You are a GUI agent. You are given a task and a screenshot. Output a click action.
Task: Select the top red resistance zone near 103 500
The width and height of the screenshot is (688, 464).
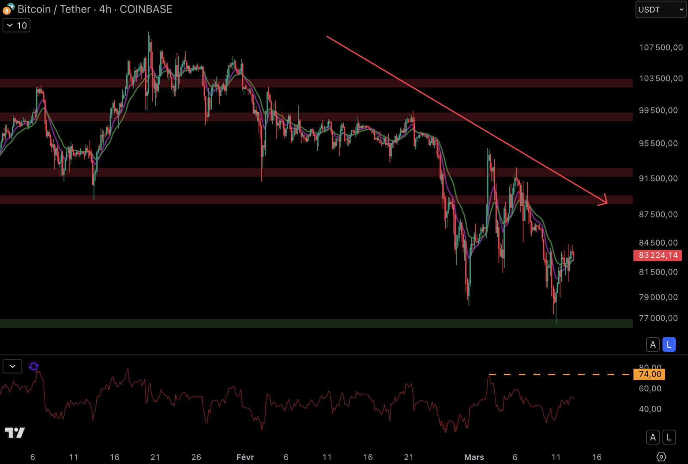tap(301, 83)
